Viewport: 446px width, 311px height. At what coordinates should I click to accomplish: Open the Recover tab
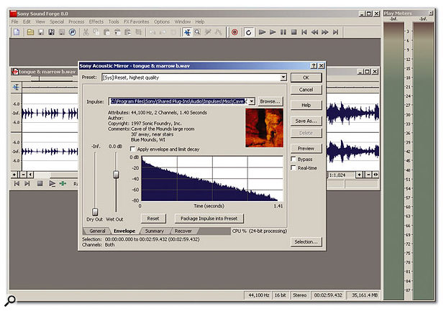tap(183, 231)
